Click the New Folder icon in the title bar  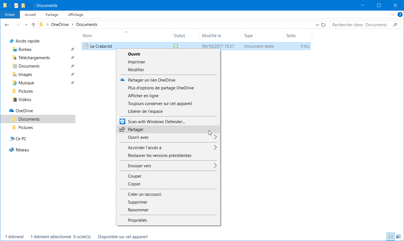pos(23,5)
